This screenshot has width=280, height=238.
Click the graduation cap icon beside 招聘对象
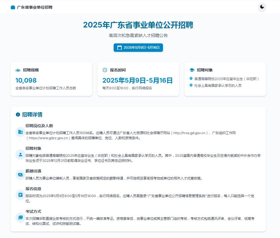[x=192, y=70]
